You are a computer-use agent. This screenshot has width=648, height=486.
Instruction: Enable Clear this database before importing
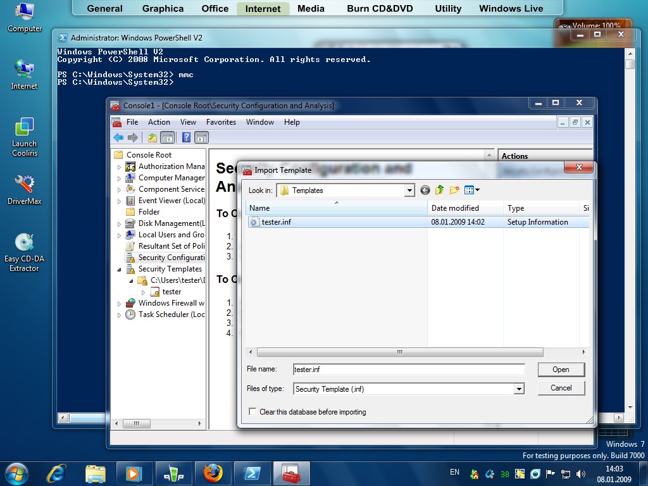[252, 411]
